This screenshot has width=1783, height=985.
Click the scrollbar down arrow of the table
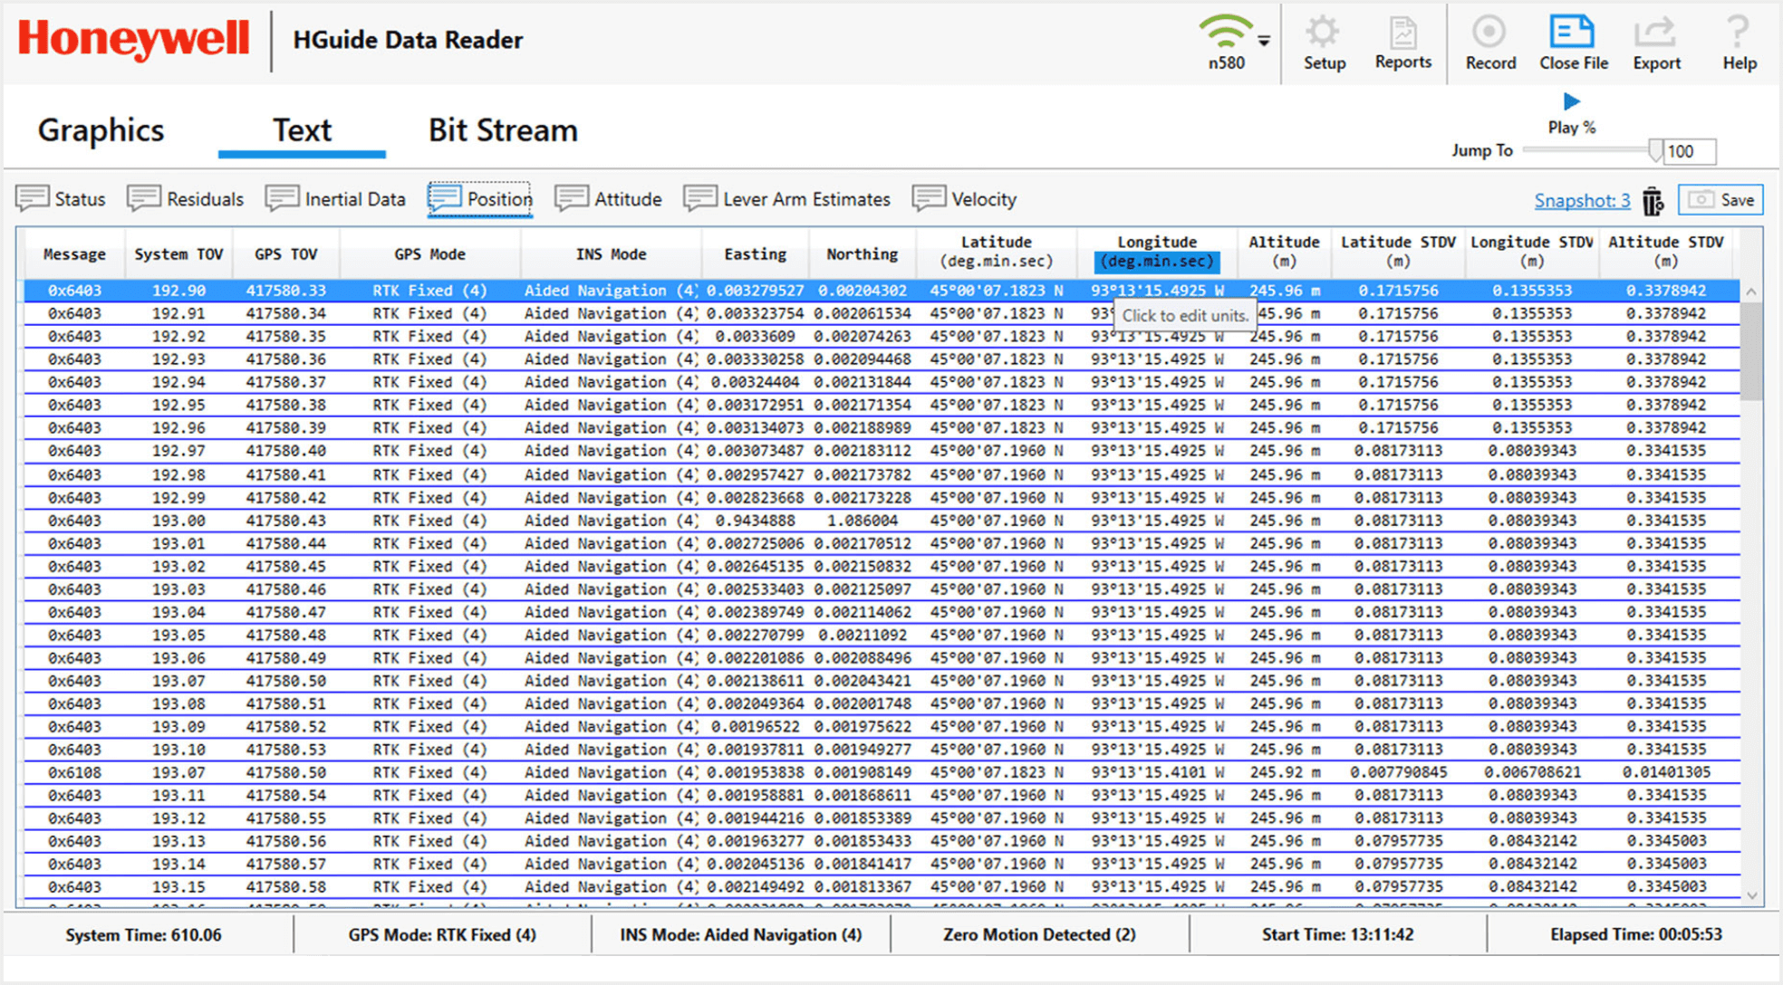point(1751,895)
